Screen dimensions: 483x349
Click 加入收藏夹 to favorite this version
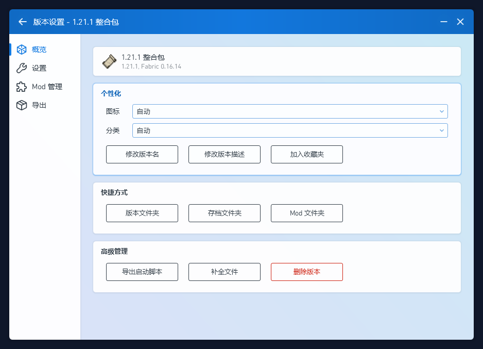[307, 154]
